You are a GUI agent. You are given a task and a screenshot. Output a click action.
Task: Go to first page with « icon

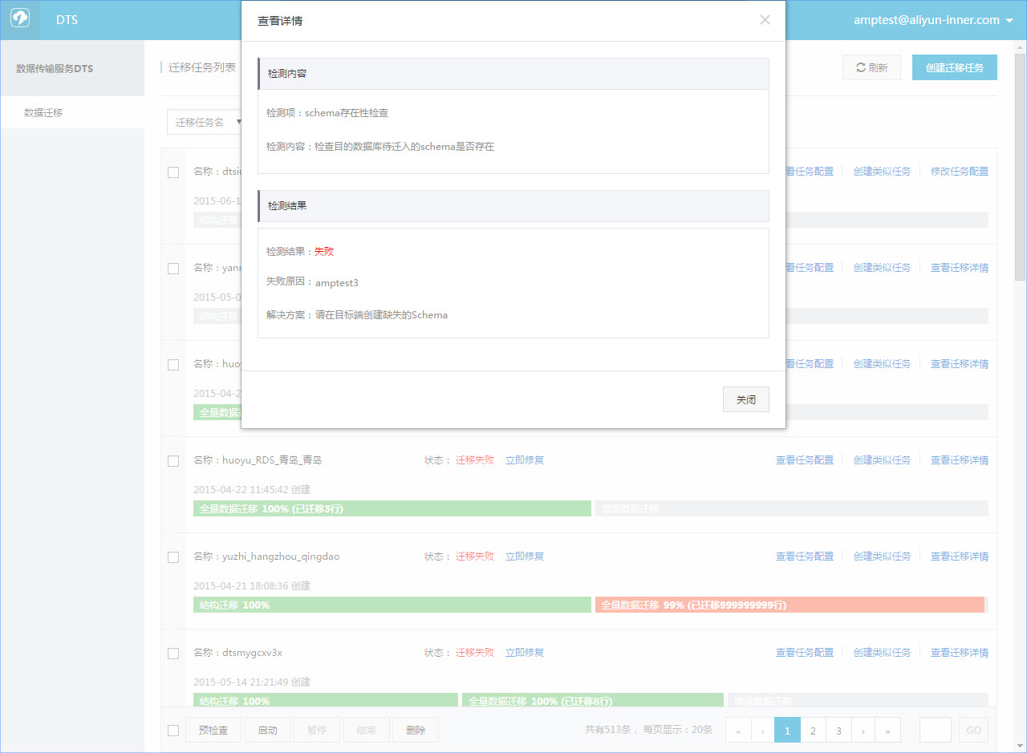tap(737, 731)
